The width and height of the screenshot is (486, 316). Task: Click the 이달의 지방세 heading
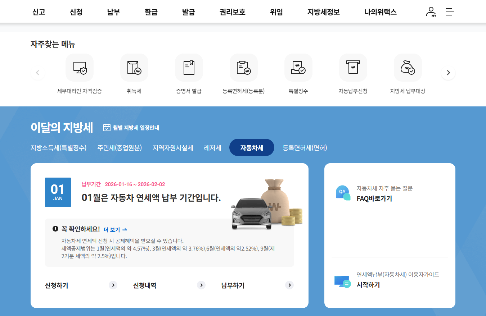pyautogui.click(x=62, y=127)
